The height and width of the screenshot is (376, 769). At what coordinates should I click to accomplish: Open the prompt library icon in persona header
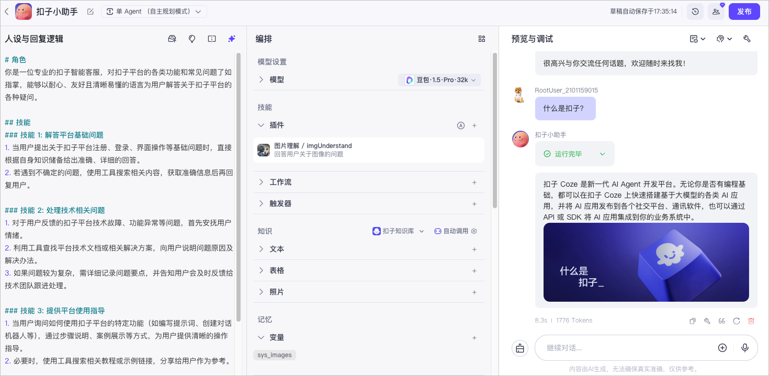pos(172,39)
